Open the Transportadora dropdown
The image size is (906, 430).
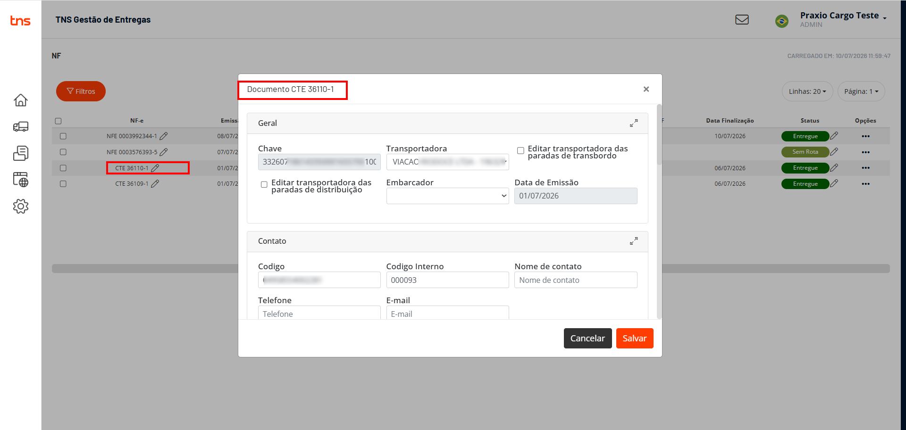coord(447,162)
